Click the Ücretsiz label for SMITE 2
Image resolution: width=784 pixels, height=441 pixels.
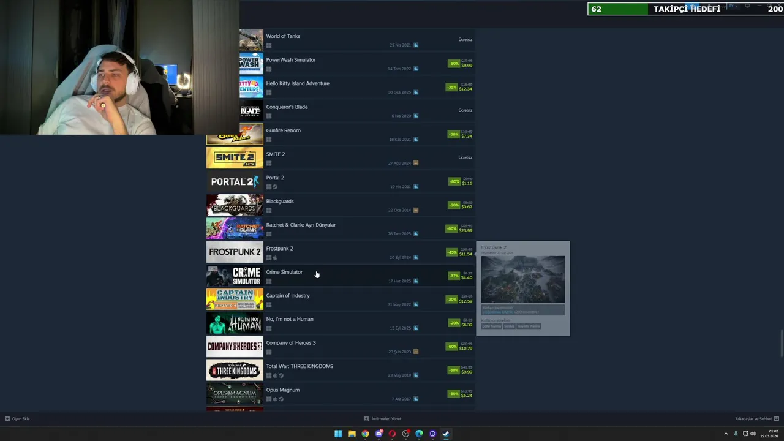coord(466,157)
